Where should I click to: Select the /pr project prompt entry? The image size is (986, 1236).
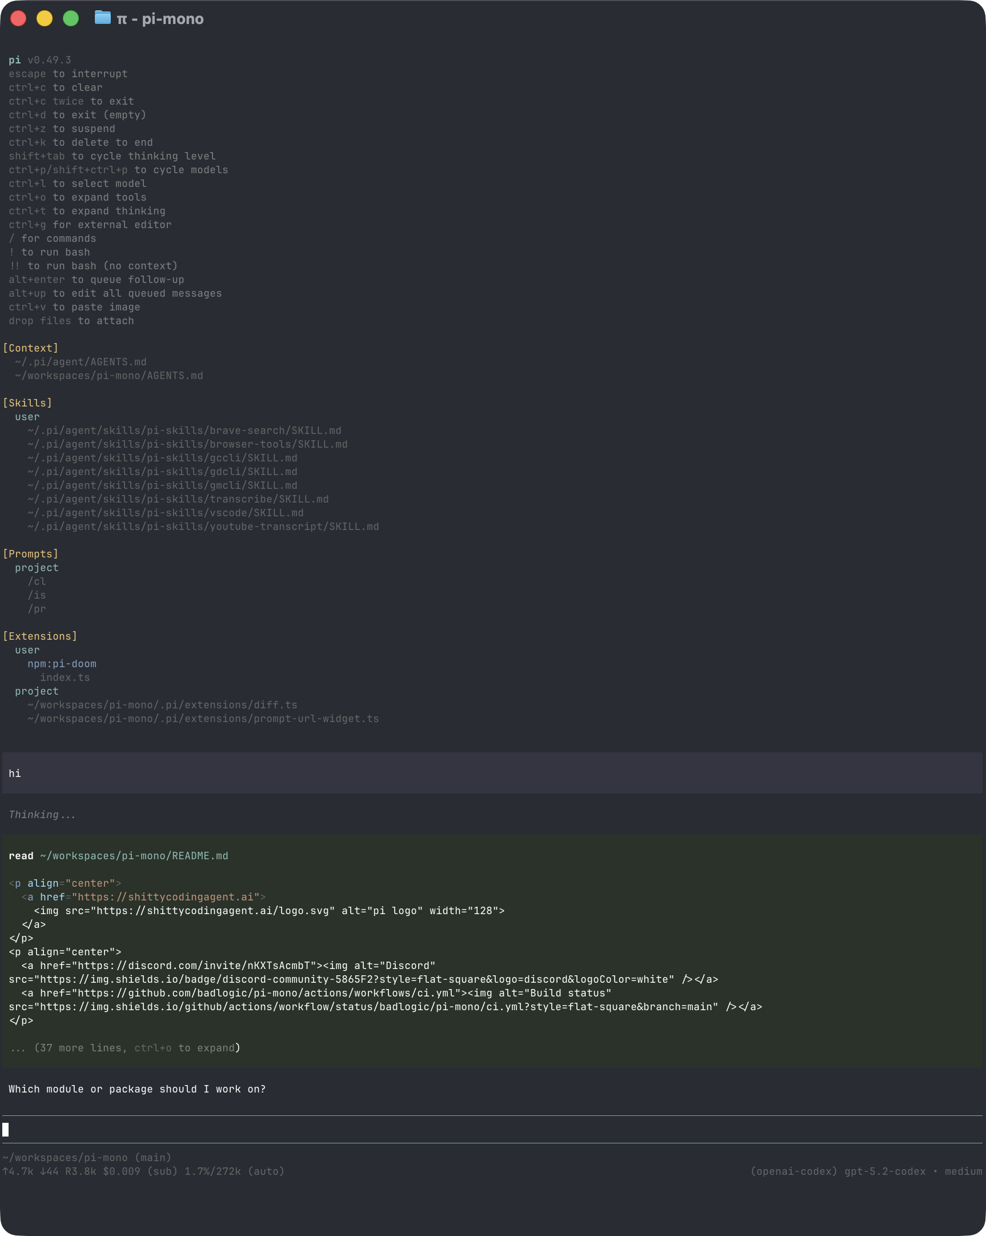click(37, 609)
